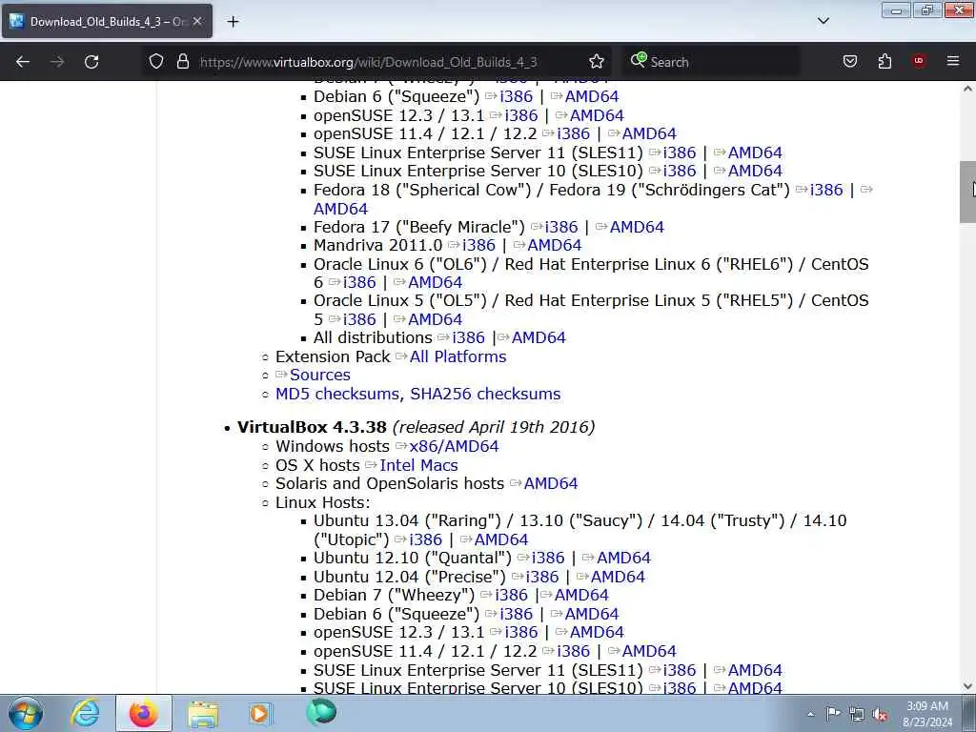This screenshot has width=976, height=732.
Task: Open the Sources link
Action: (320, 375)
